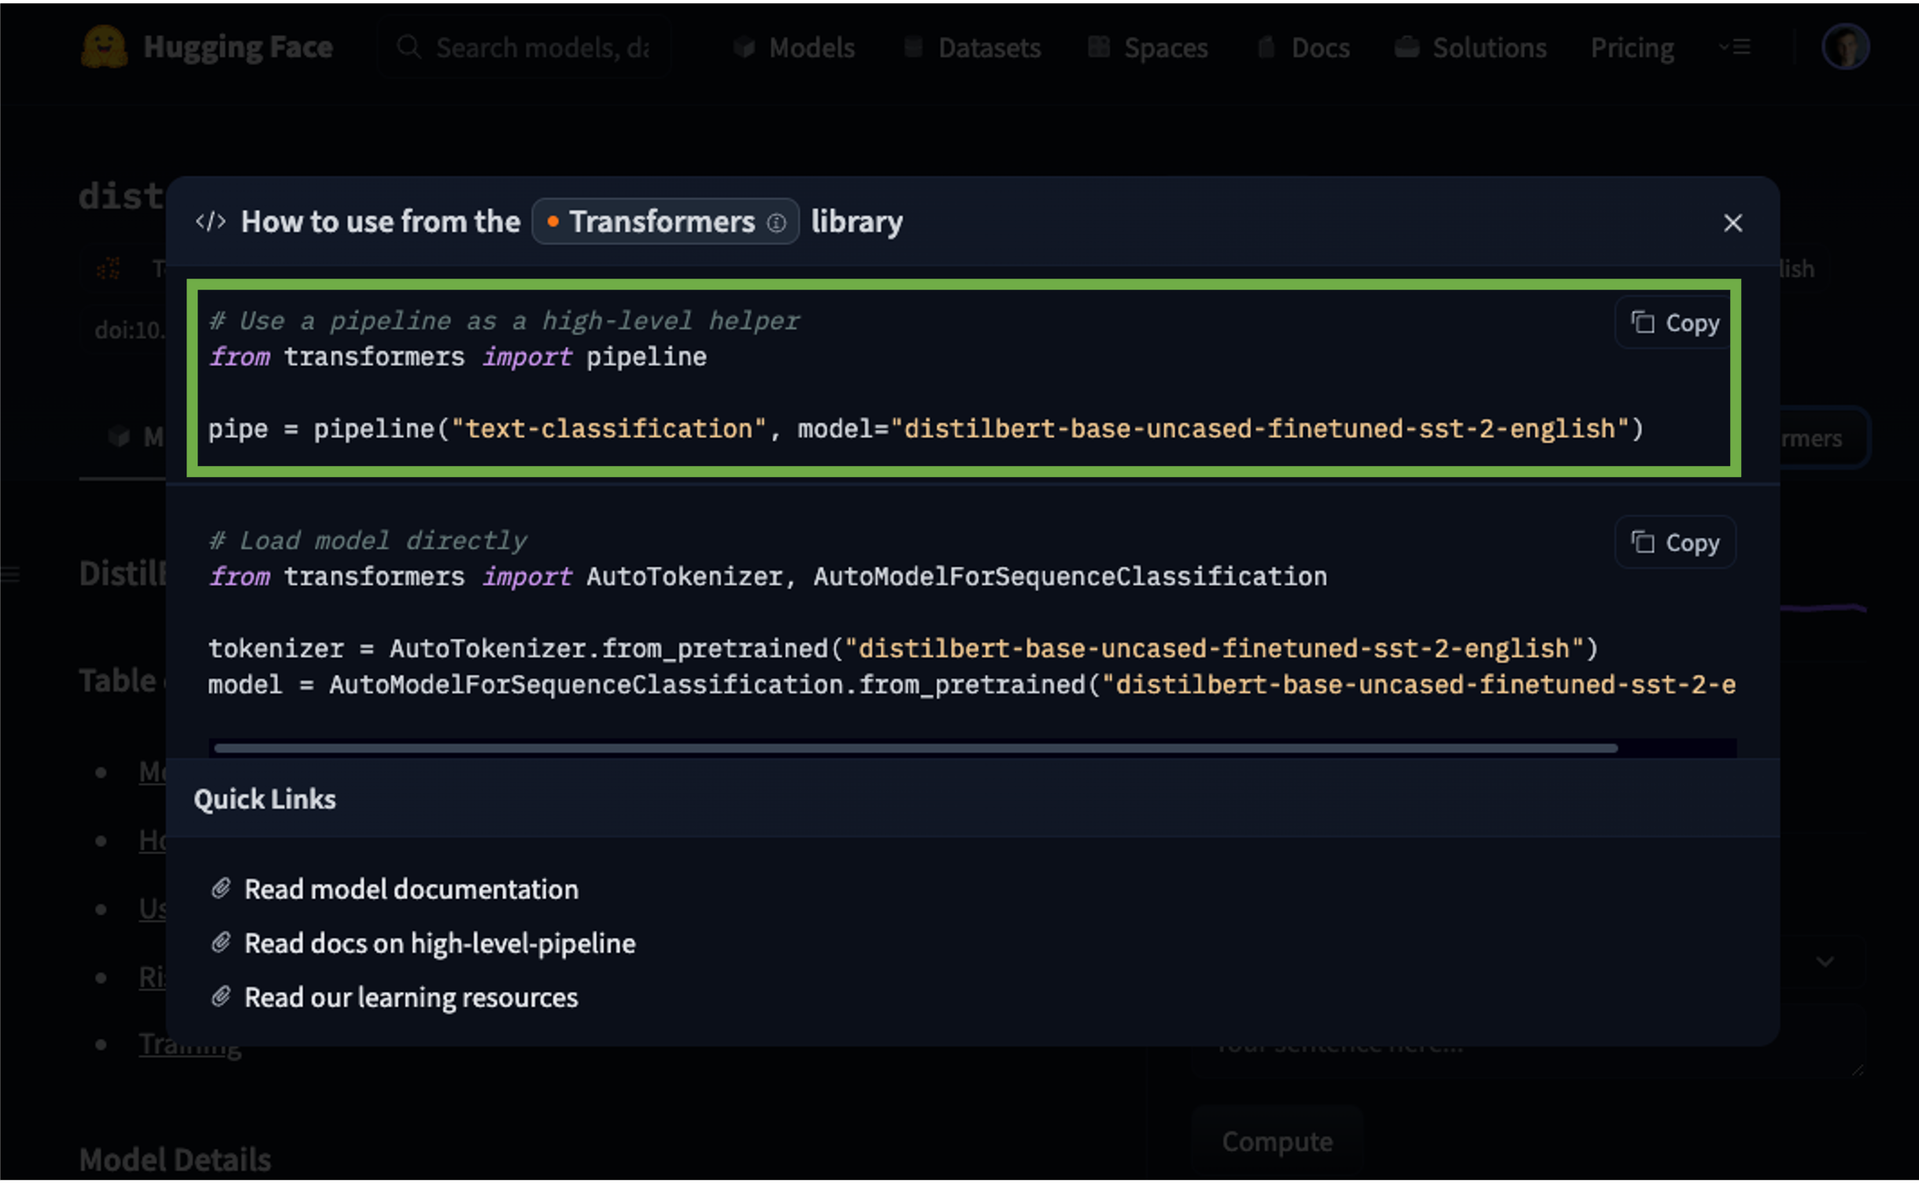This screenshot has height=1183, width=1919.
Task: Expand the more-options hamburger menu in navbar
Action: [1735, 47]
